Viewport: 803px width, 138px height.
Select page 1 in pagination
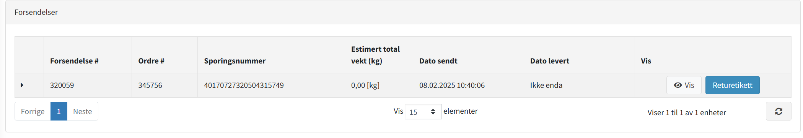59,111
